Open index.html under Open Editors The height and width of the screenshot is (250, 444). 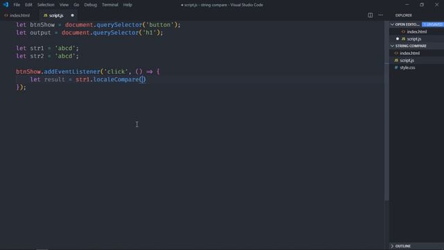pos(416,32)
